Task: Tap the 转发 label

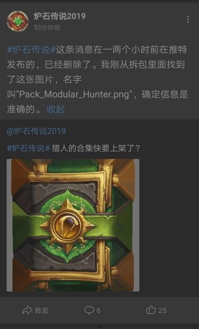Action: click(x=42, y=311)
